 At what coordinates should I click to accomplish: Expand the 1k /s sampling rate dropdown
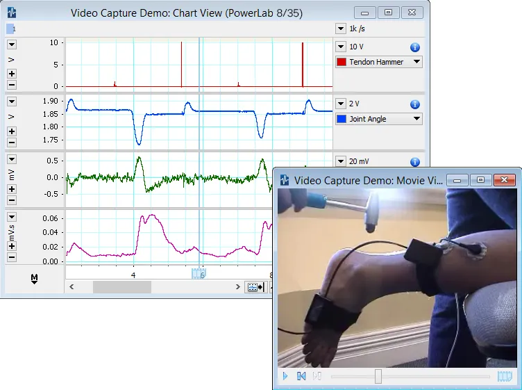tap(340, 29)
